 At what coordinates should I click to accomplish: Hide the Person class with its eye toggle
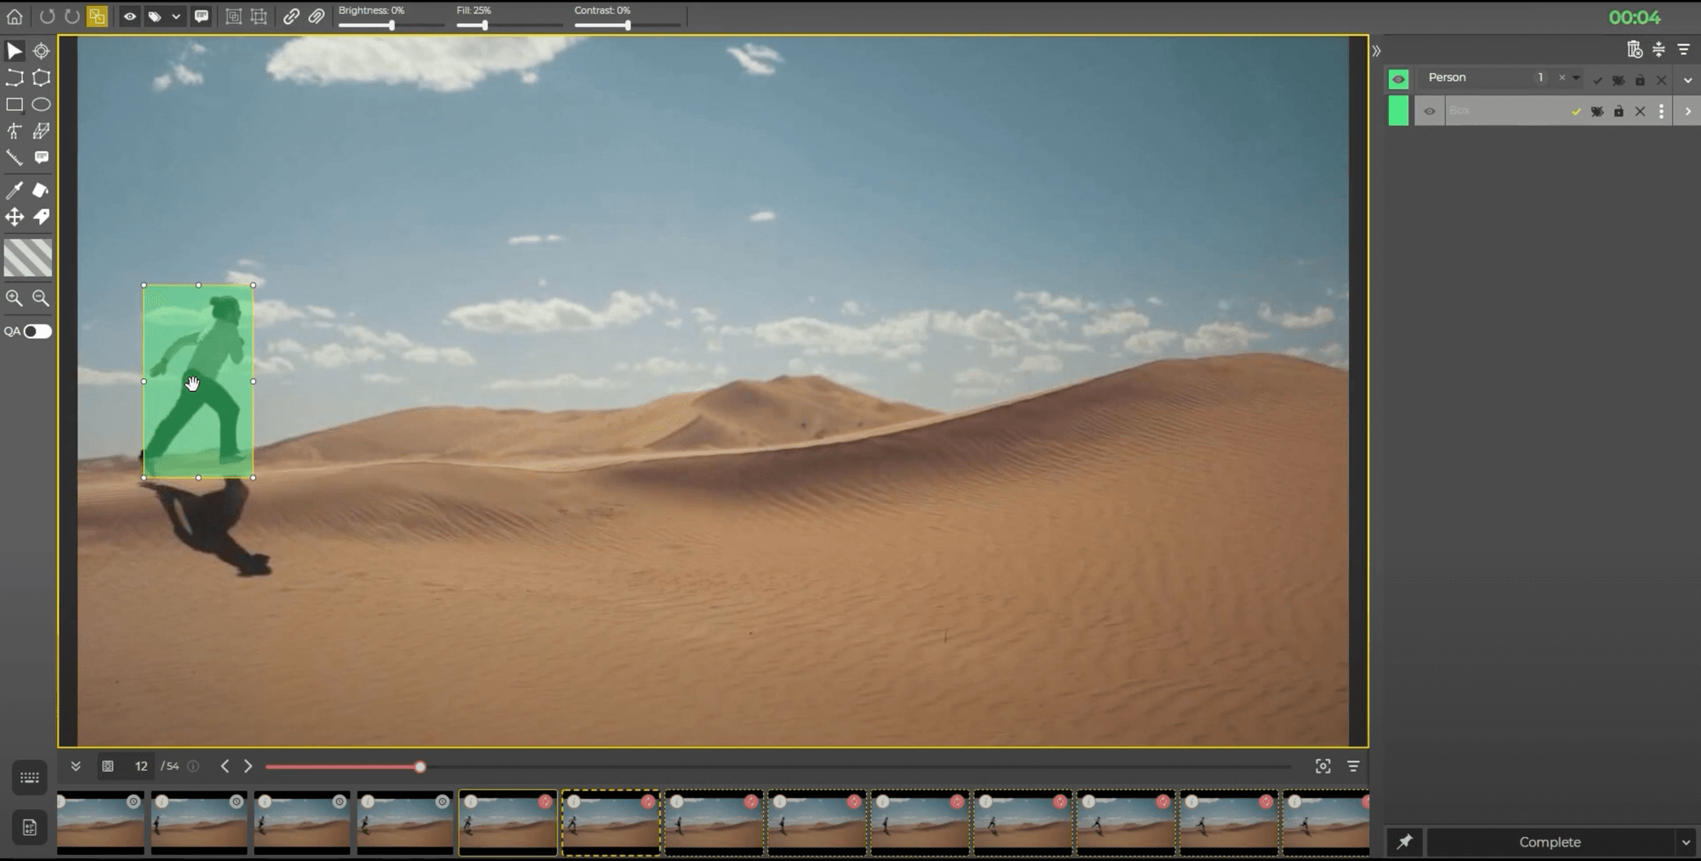(x=1399, y=78)
